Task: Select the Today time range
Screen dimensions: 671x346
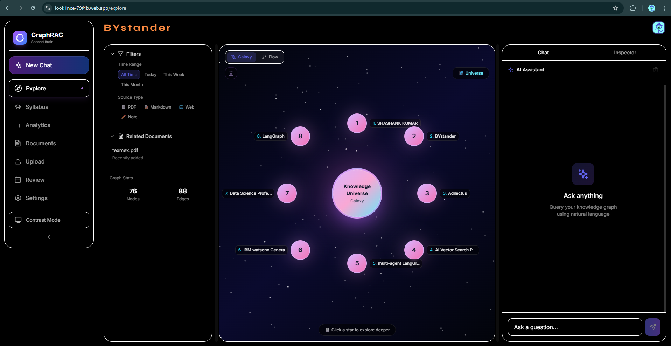Action: click(x=151, y=75)
